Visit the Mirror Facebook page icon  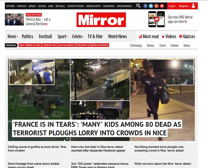coord(145,6)
